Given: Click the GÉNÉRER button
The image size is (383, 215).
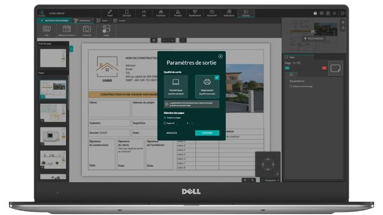Looking at the screenshot, I should pos(207,133).
